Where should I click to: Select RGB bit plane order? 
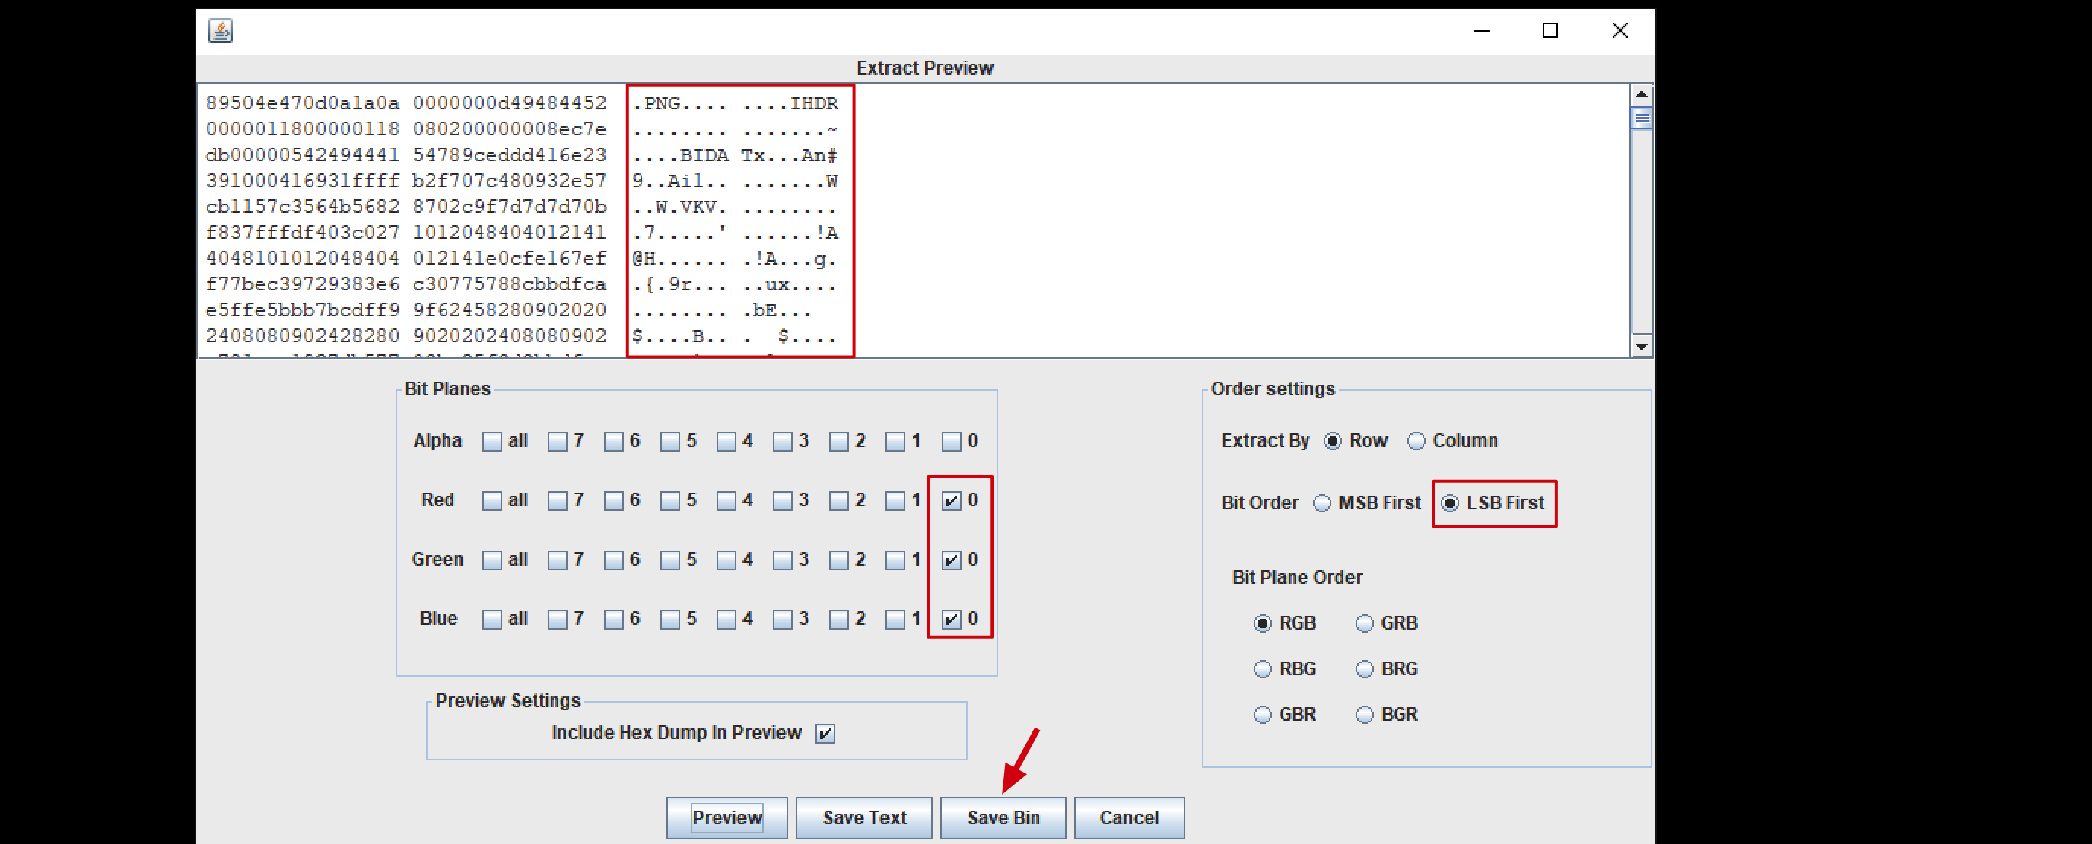click(x=1261, y=624)
